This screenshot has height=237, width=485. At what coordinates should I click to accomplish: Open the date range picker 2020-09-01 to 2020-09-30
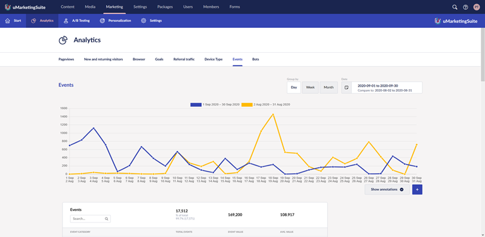[387, 87]
